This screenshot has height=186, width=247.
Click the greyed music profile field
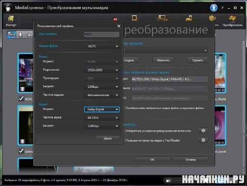click(x=170, y=89)
